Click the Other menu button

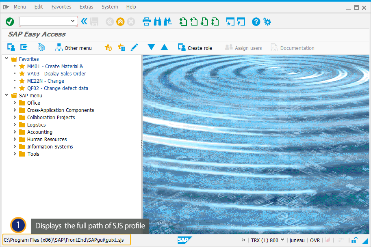pos(74,48)
